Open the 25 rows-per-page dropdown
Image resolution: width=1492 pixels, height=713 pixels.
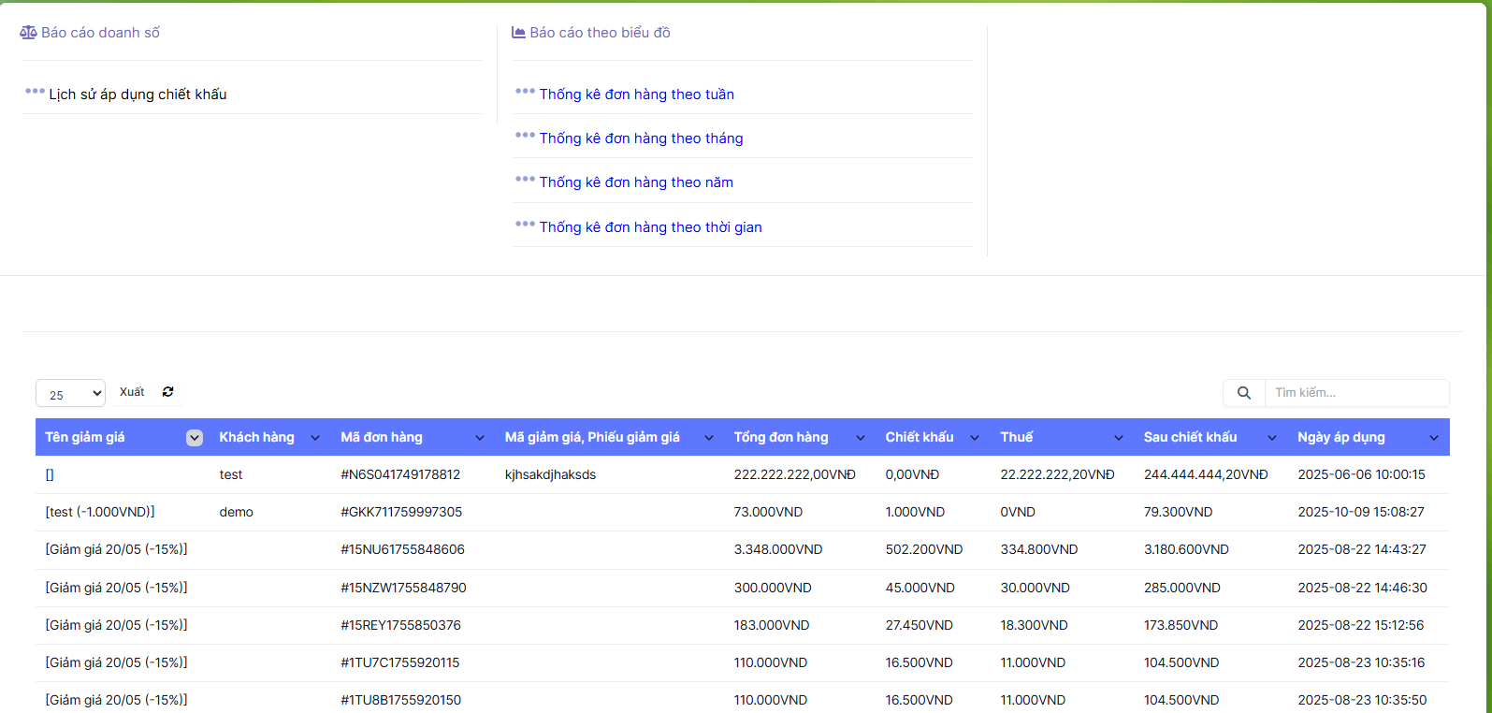[70, 394]
